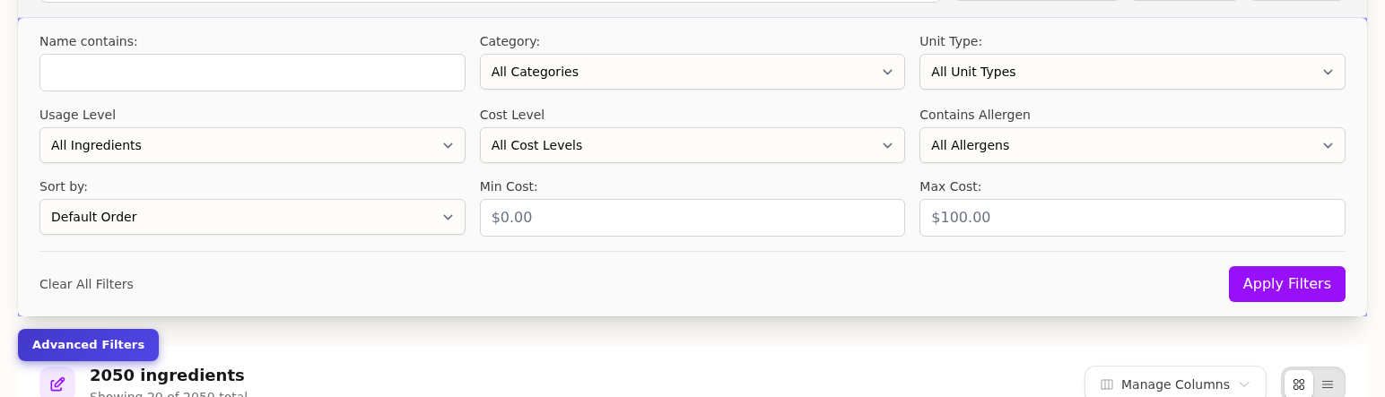Open the Usage Level dropdown
The width and height of the screenshot is (1385, 397).
pyautogui.click(x=252, y=145)
